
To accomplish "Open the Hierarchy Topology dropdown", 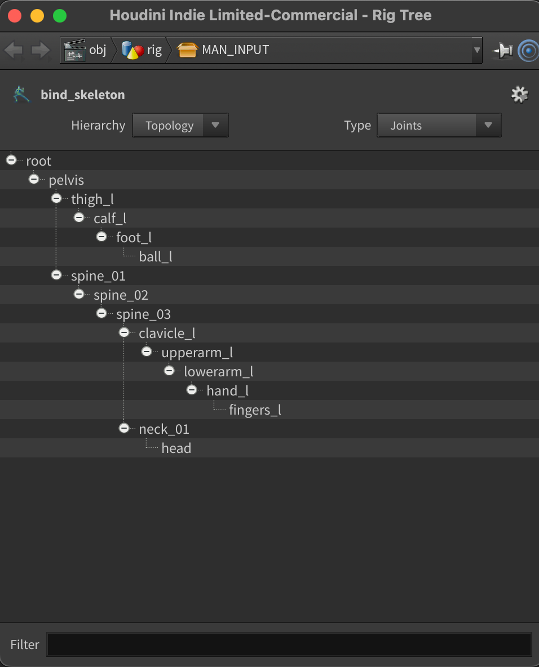I will [180, 125].
